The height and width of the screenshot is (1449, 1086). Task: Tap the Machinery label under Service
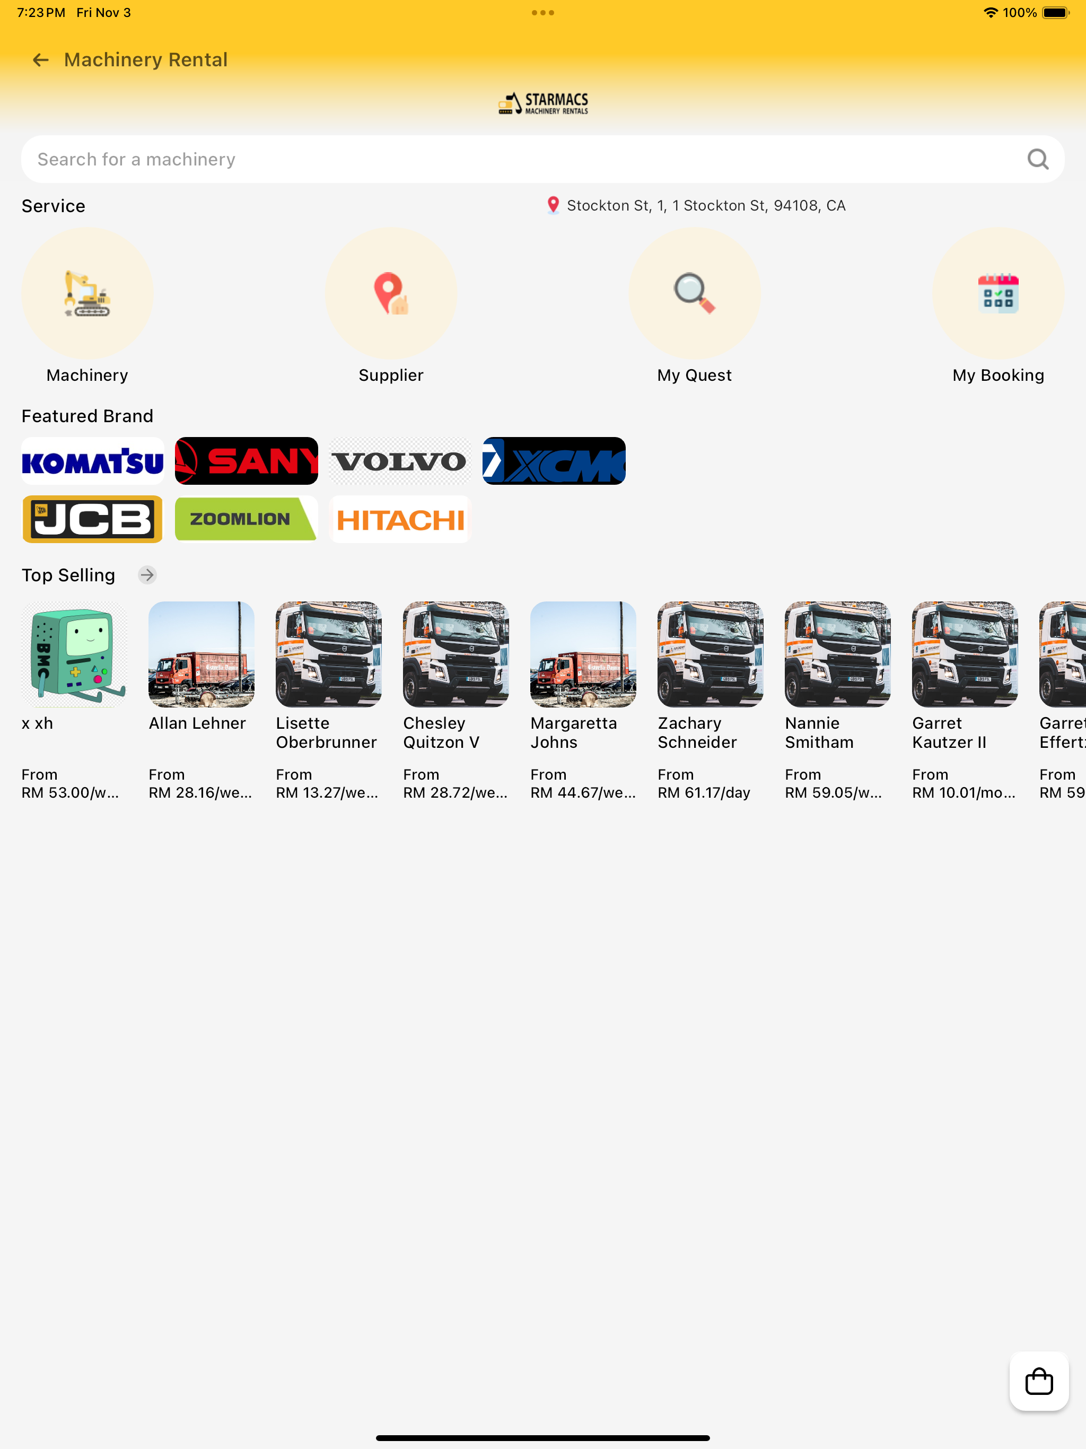tap(87, 376)
